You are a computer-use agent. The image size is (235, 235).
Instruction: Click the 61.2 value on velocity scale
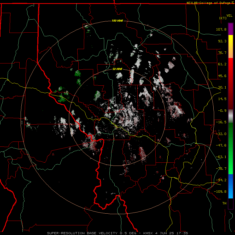222,64
